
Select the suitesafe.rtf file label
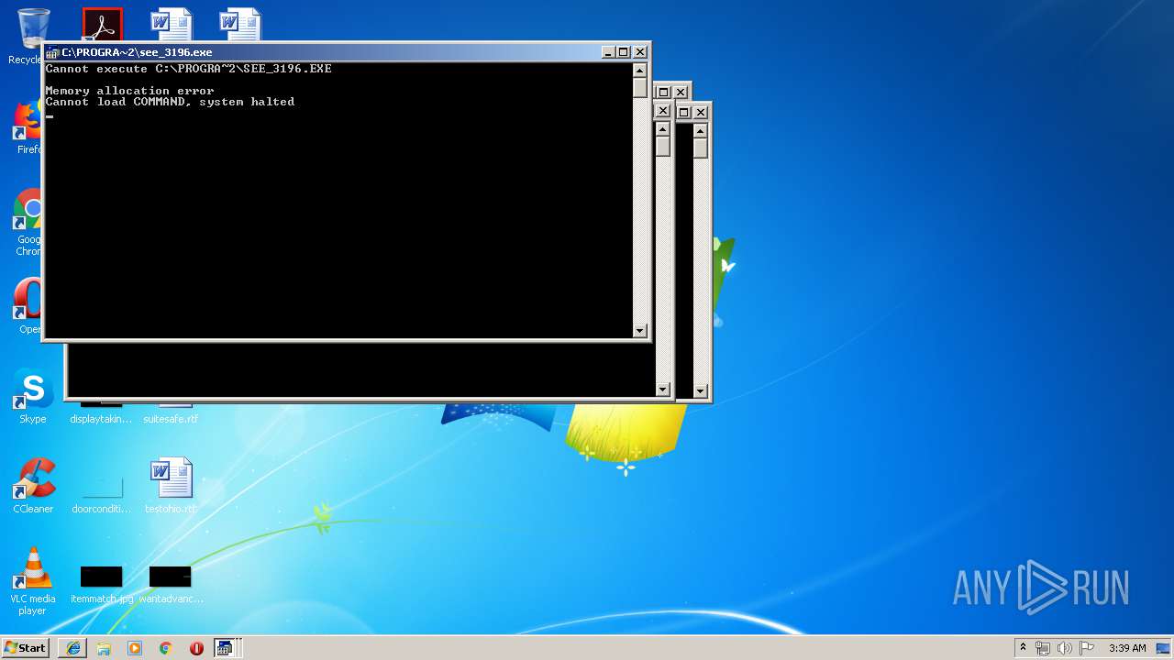[171, 419]
